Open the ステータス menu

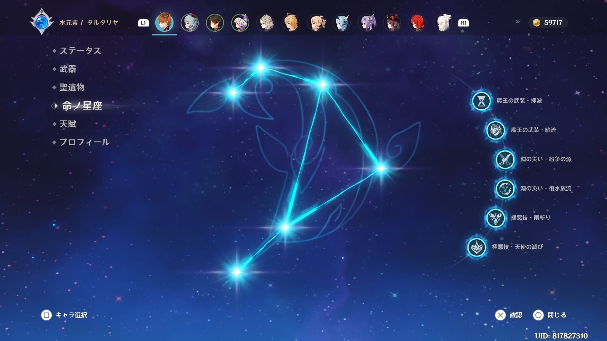tap(80, 51)
